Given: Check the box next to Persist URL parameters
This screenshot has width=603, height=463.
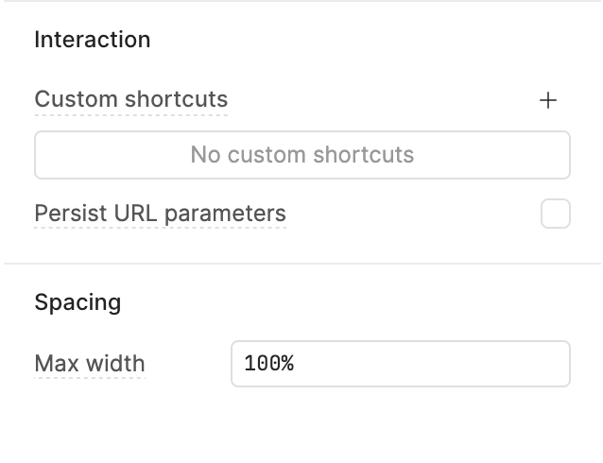Looking at the screenshot, I should click(x=556, y=214).
